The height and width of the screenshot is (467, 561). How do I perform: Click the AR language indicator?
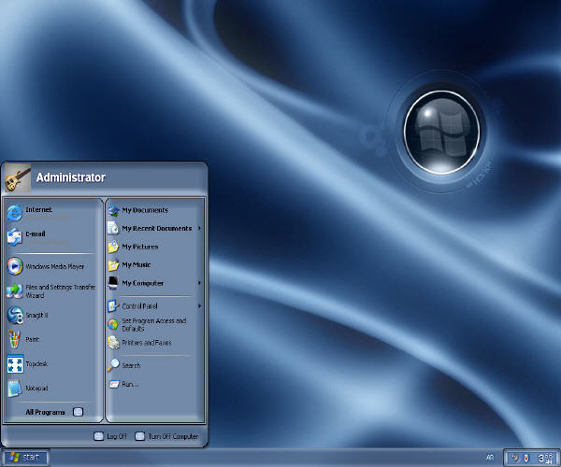click(490, 458)
